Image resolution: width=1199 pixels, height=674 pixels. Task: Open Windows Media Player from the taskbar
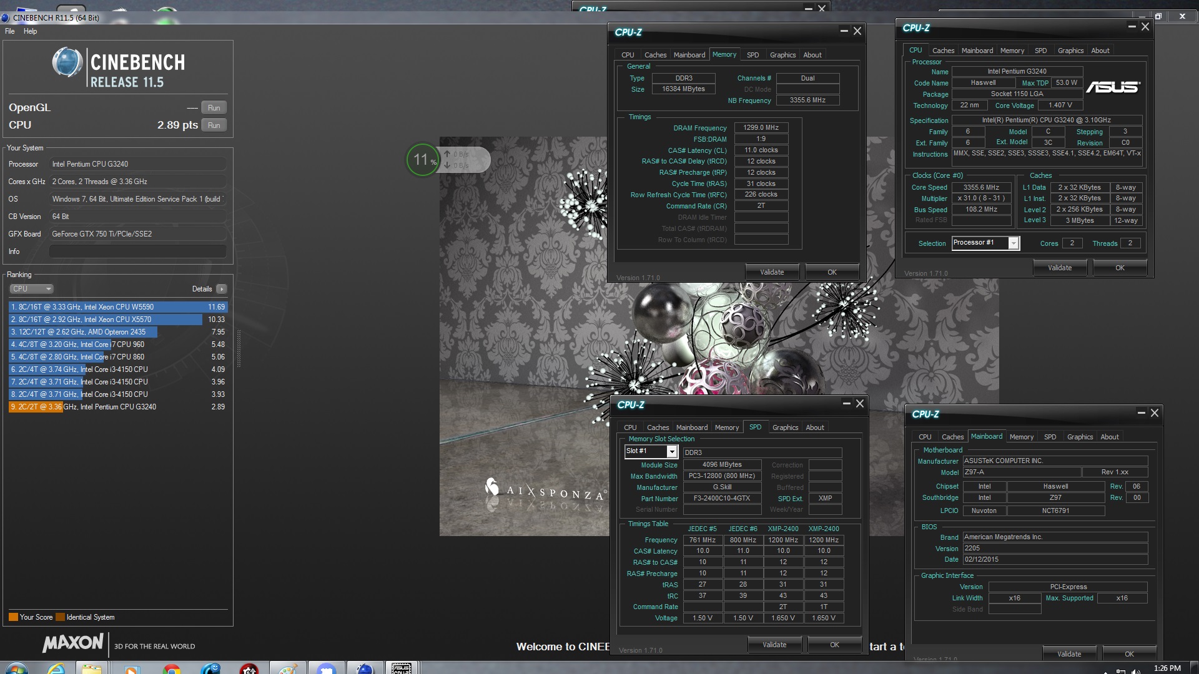point(132,669)
